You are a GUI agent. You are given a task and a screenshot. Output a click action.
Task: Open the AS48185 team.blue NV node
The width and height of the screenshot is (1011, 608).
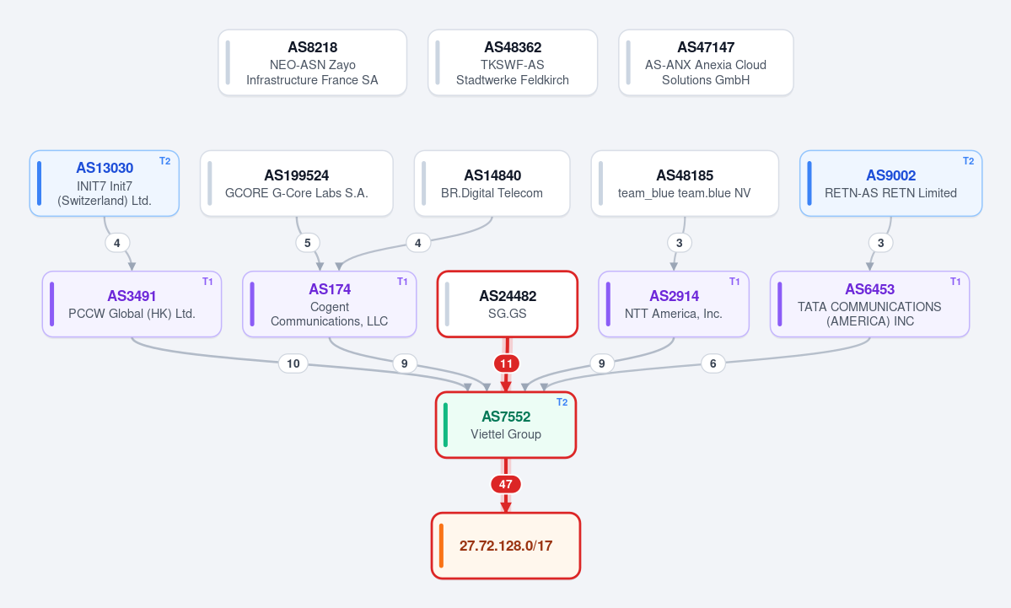(685, 184)
